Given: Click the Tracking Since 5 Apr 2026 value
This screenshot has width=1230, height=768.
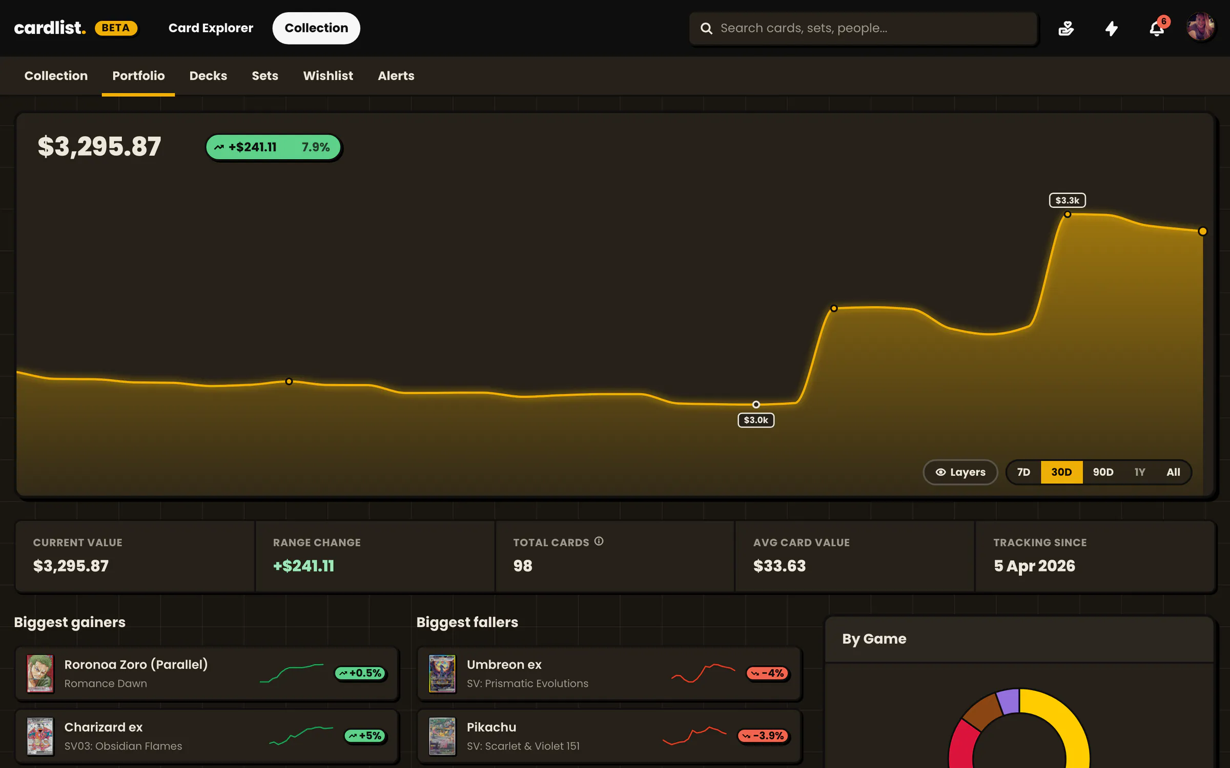Looking at the screenshot, I should [1034, 566].
